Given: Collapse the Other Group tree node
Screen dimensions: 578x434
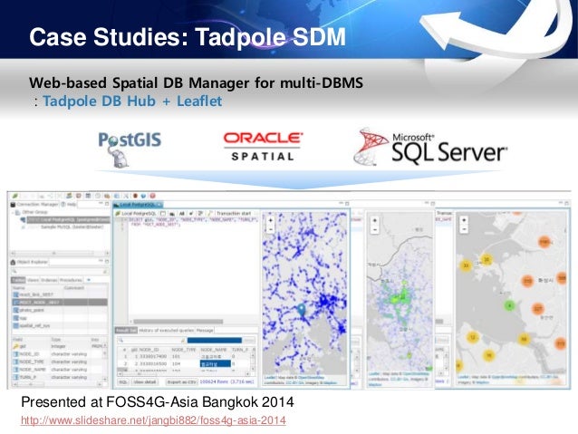Looking at the screenshot, I should point(13,212).
